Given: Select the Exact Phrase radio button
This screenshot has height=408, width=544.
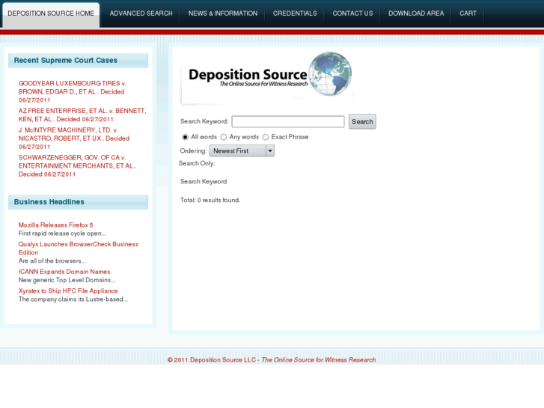Looking at the screenshot, I should point(266,137).
